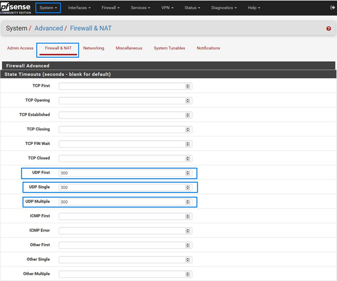The height and width of the screenshot is (281, 337).
Task: Switch to the Miscellaneous tab
Action: pos(129,48)
